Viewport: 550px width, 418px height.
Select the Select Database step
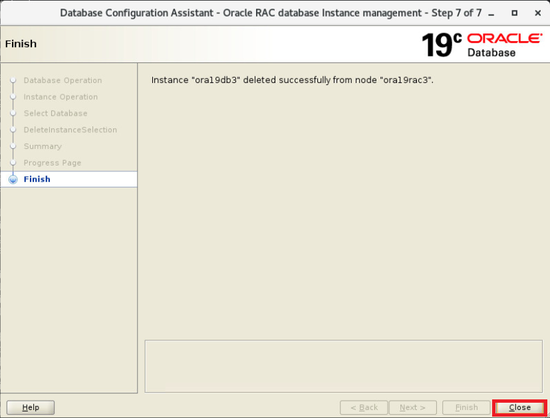click(x=55, y=113)
